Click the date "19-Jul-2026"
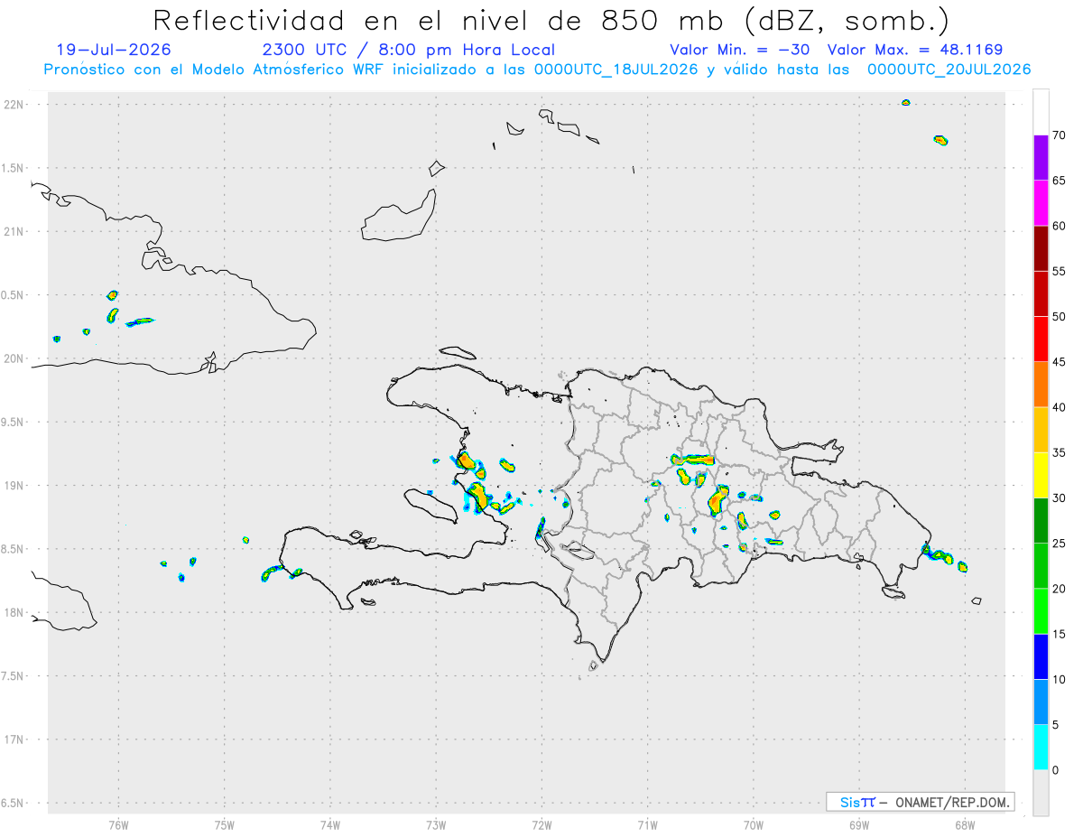This screenshot has height=837, width=1083. pos(114,50)
